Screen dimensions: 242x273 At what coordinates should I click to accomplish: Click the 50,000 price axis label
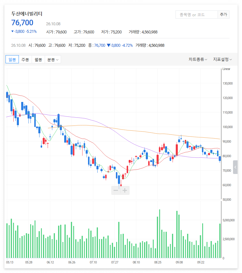pyautogui.click(x=227, y=200)
